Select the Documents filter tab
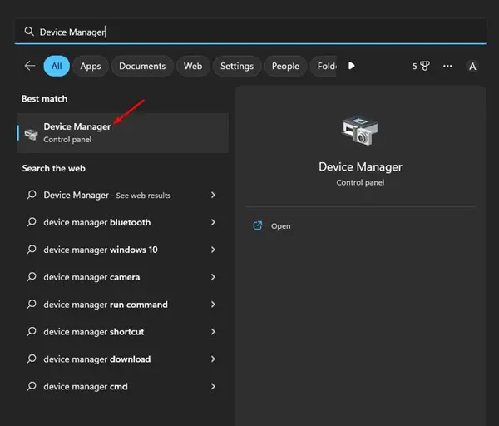The height and width of the screenshot is (426, 499). [142, 66]
